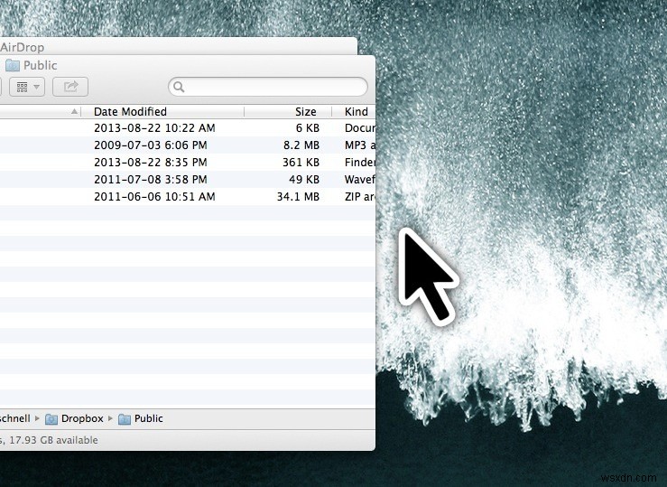Toggle the name column sort arrow
The image size is (667, 487).
click(x=74, y=111)
